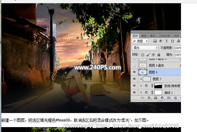Select the 曲线 2 white mask thumbnail
The image size is (197, 132).
(158, 92)
